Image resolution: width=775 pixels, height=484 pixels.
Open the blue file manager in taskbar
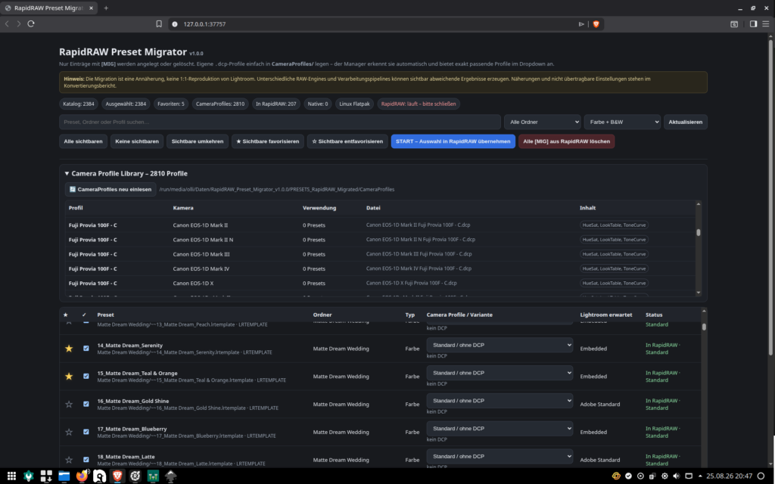coord(64,476)
